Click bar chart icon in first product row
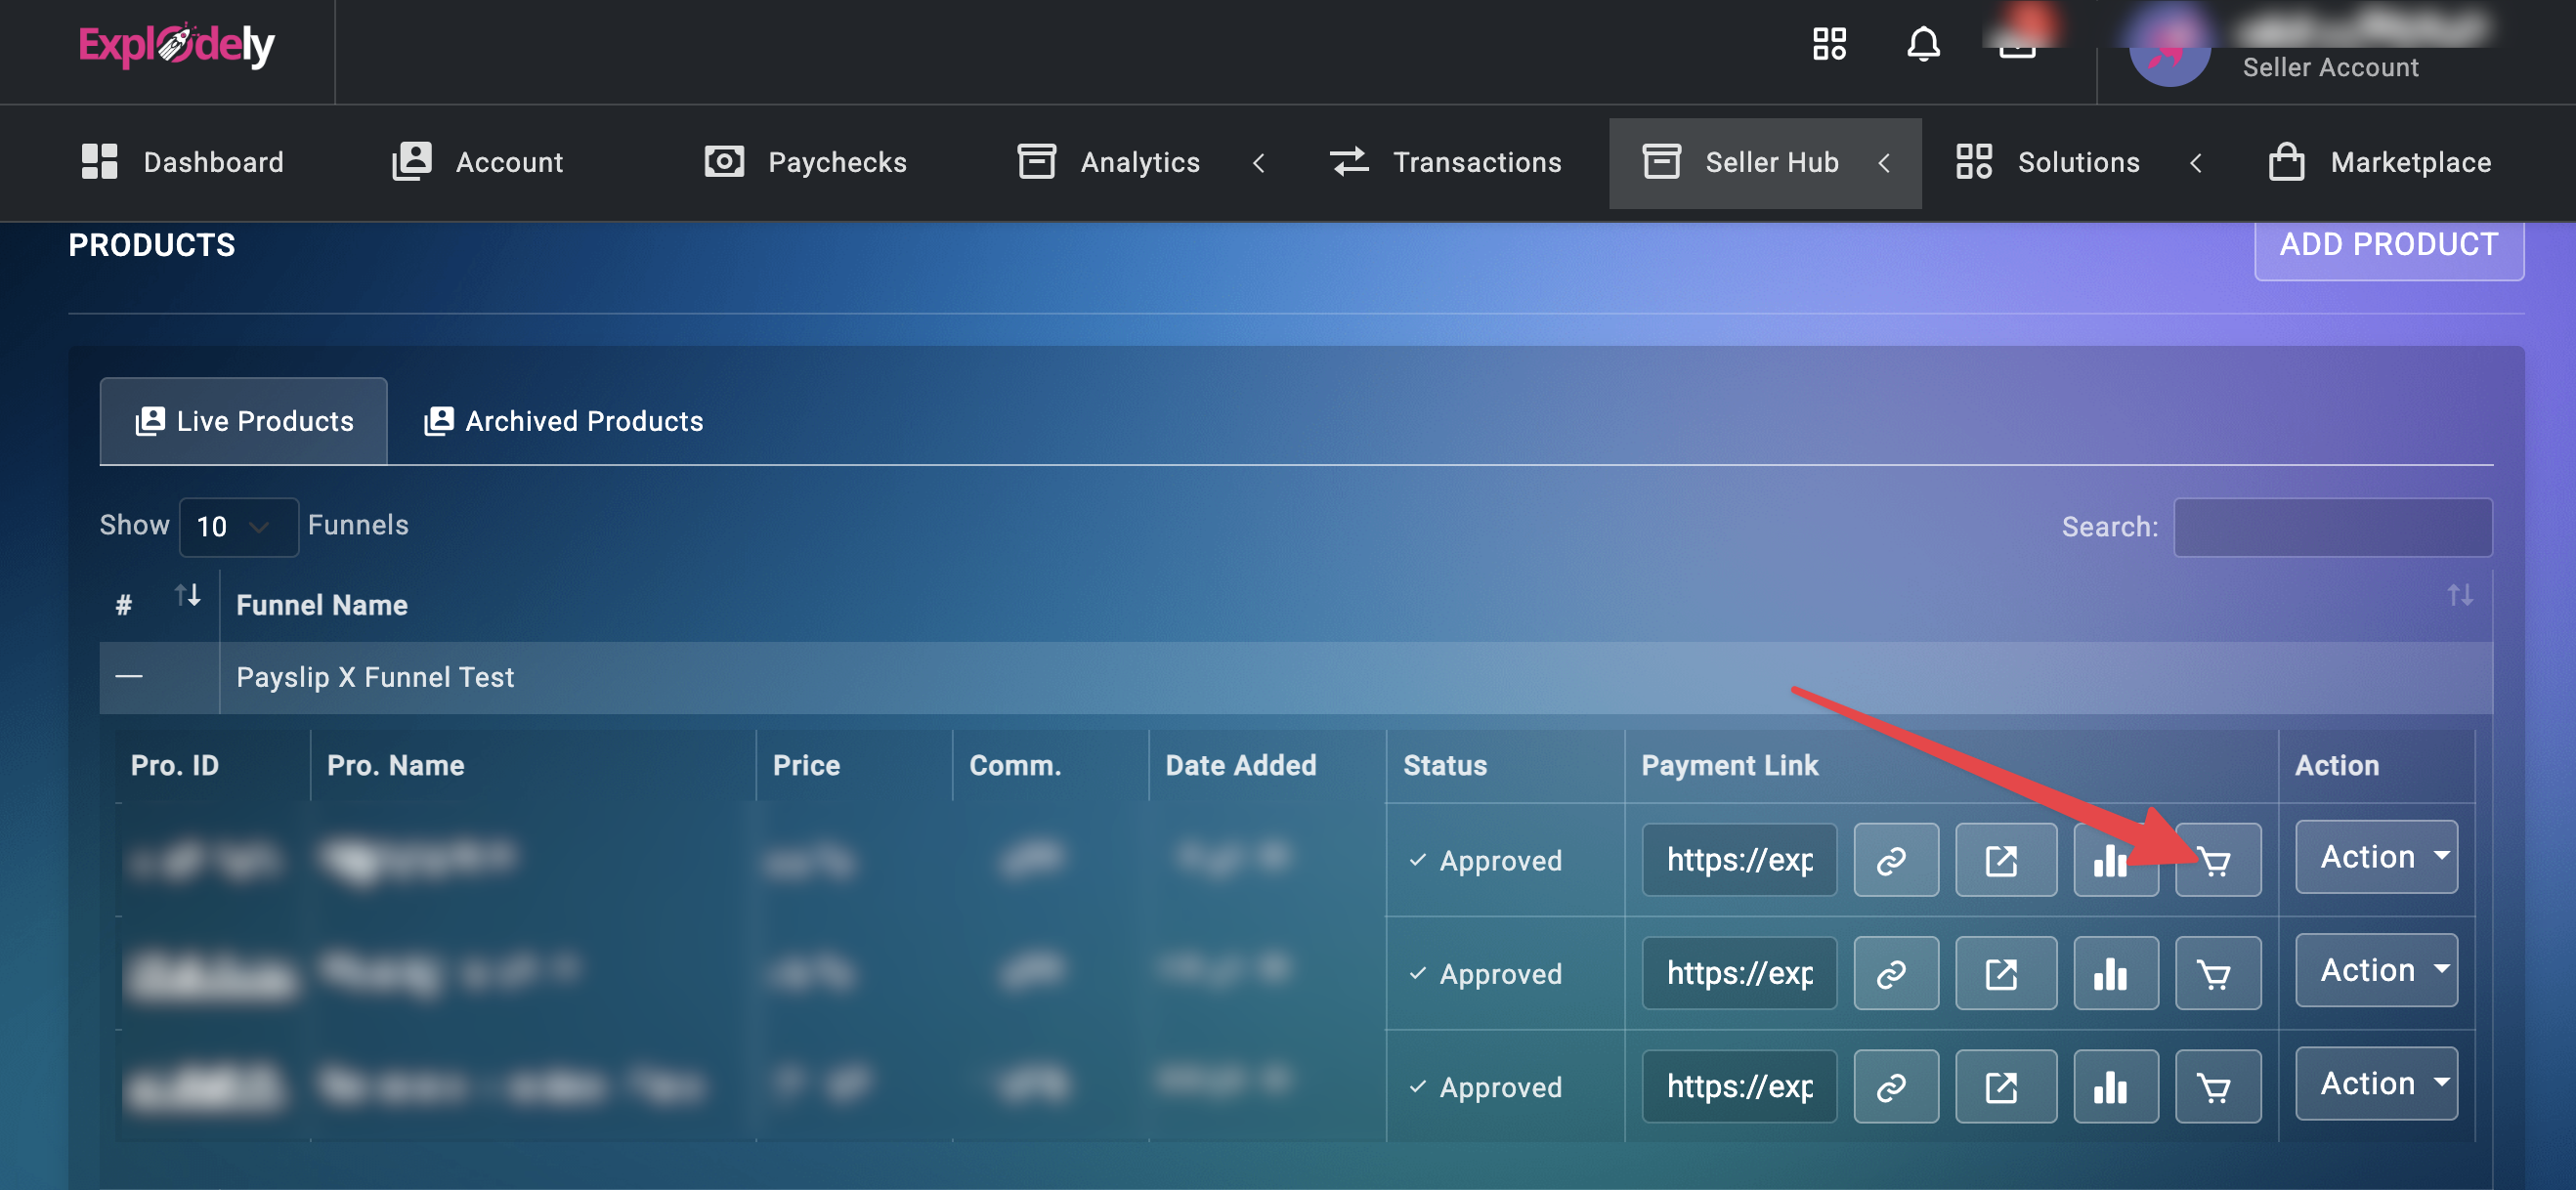Image resolution: width=2576 pixels, height=1190 pixels. pyautogui.click(x=2114, y=860)
